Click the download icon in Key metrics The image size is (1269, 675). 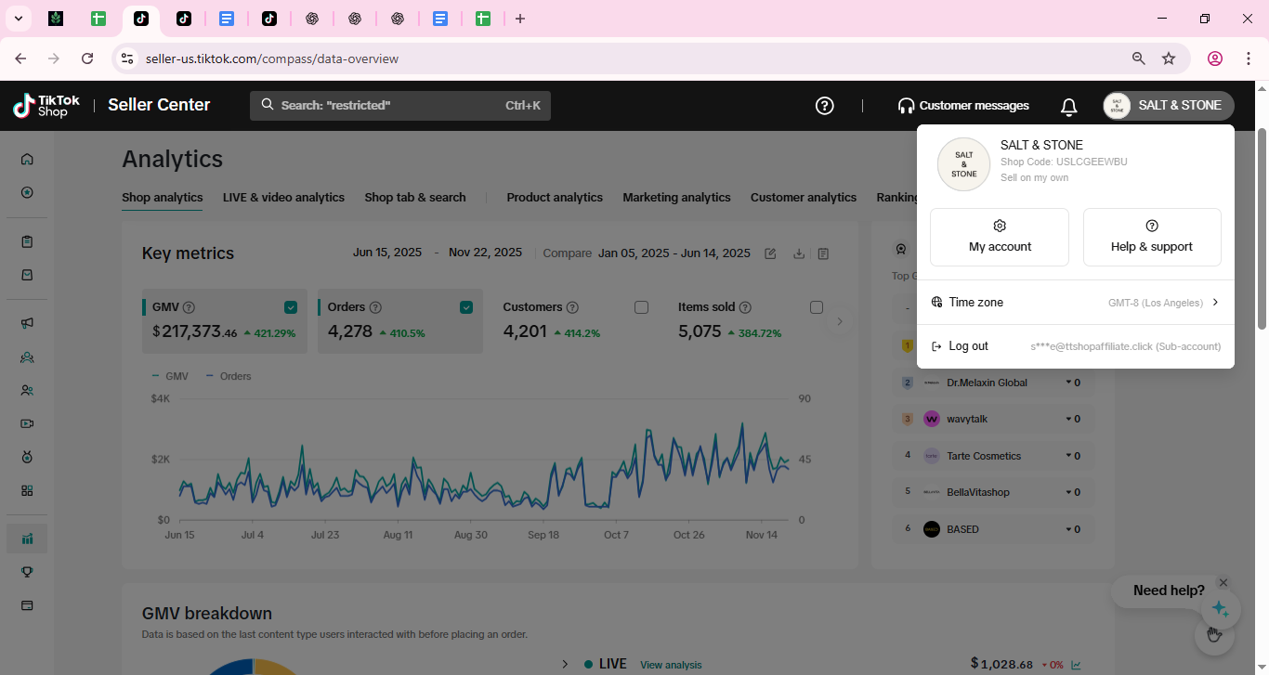798,253
